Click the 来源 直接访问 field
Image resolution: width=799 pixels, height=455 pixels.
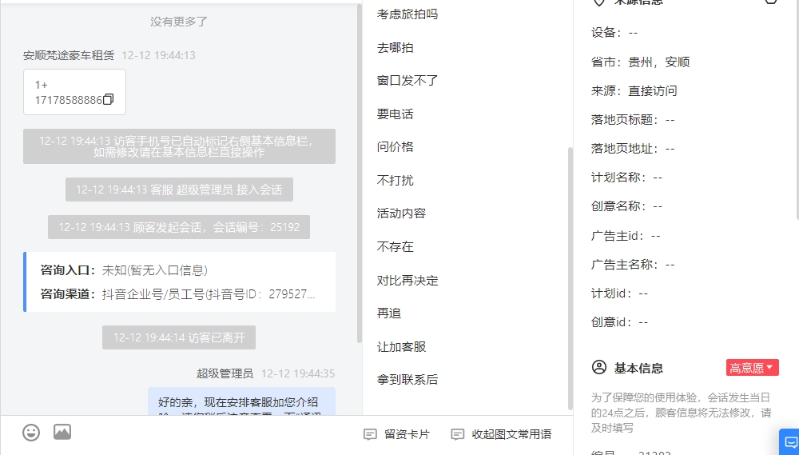pyautogui.click(x=634, y=91)
